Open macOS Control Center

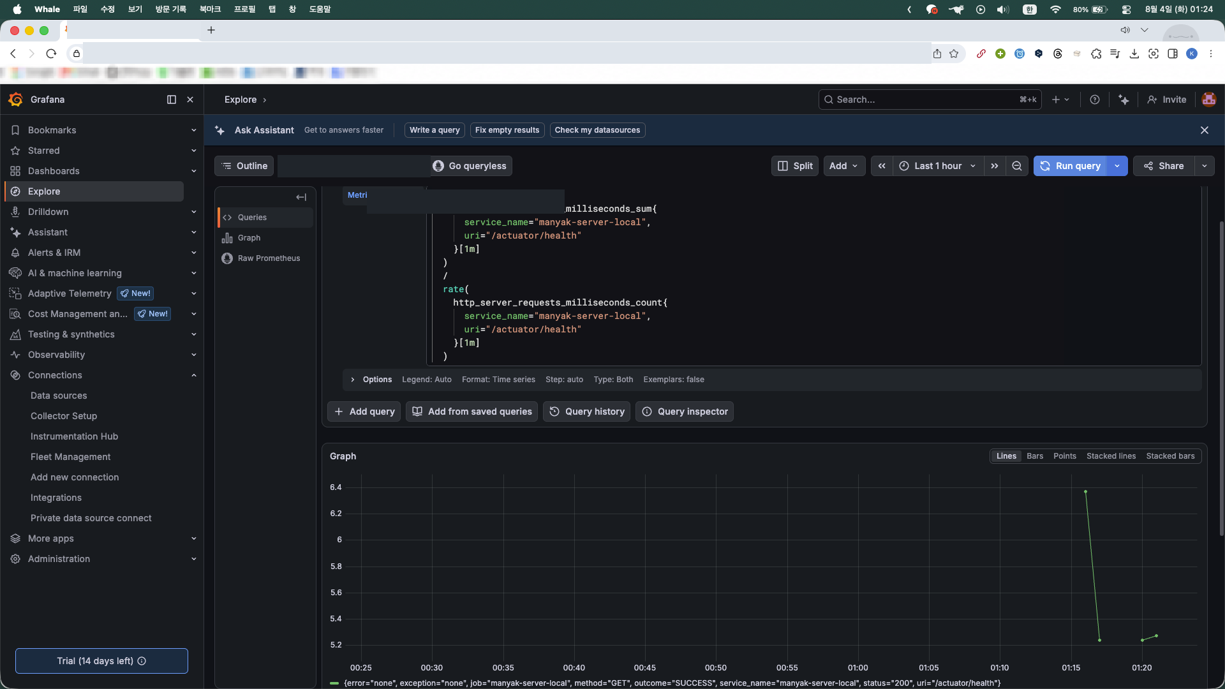(x=1126, y=10)
